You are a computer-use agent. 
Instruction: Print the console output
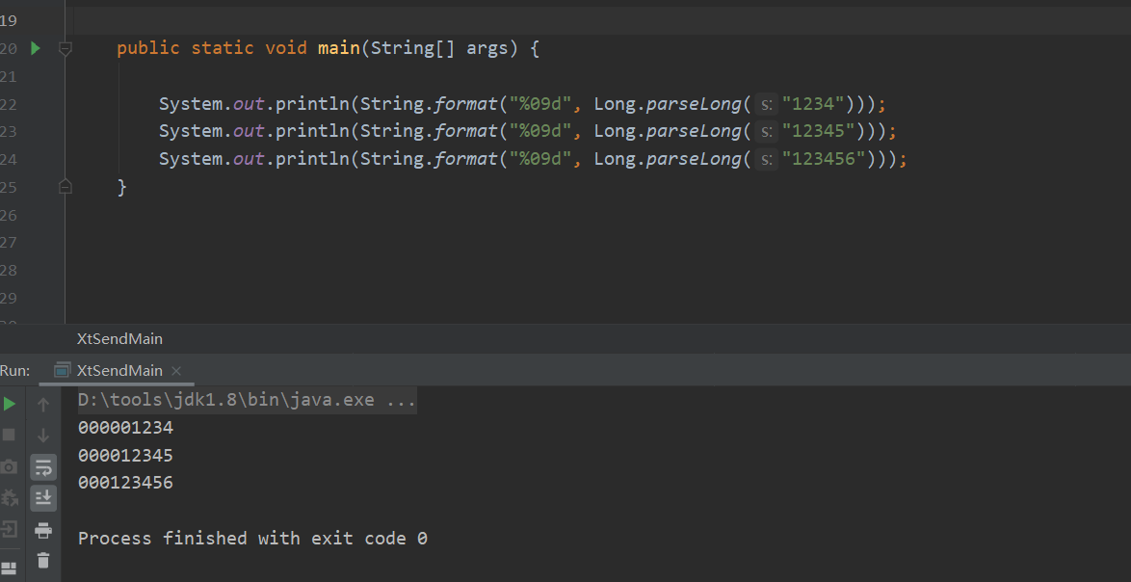coord(43,530)
